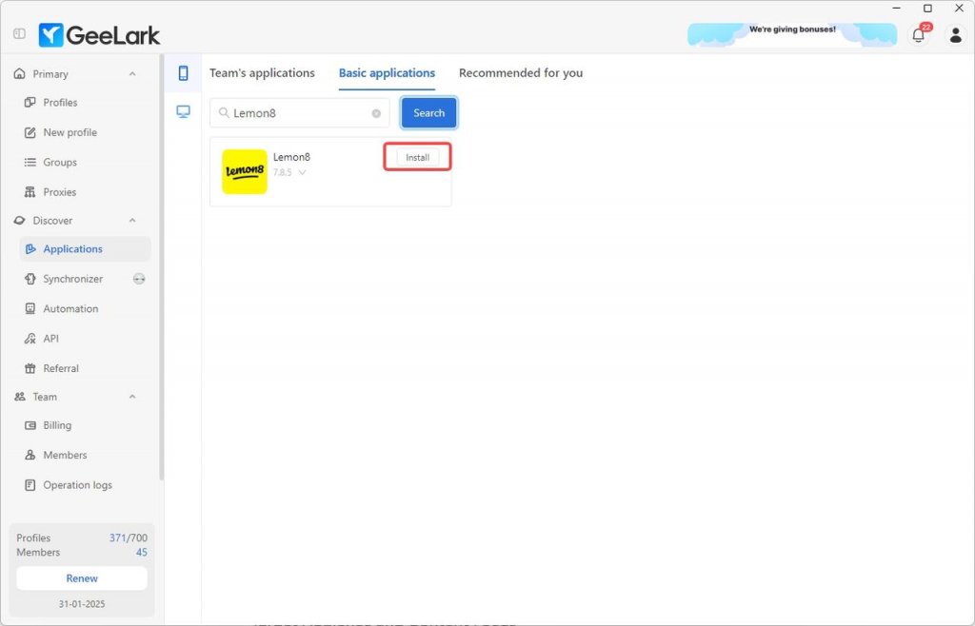Click the sidebar vertical scrollbar

click(162, 267)
